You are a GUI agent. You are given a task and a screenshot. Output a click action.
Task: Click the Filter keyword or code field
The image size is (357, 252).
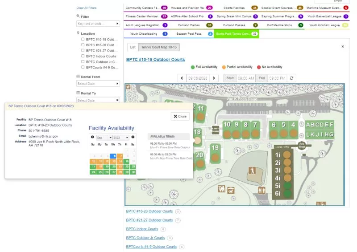[96, 24]
